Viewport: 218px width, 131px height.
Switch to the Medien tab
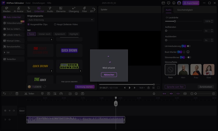tap(7, 10)
